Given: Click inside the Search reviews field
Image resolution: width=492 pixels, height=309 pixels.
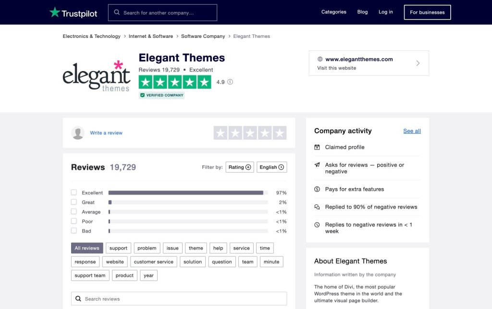Looking at the screenshot, I should pyautogui.click(x=179, y=298).
